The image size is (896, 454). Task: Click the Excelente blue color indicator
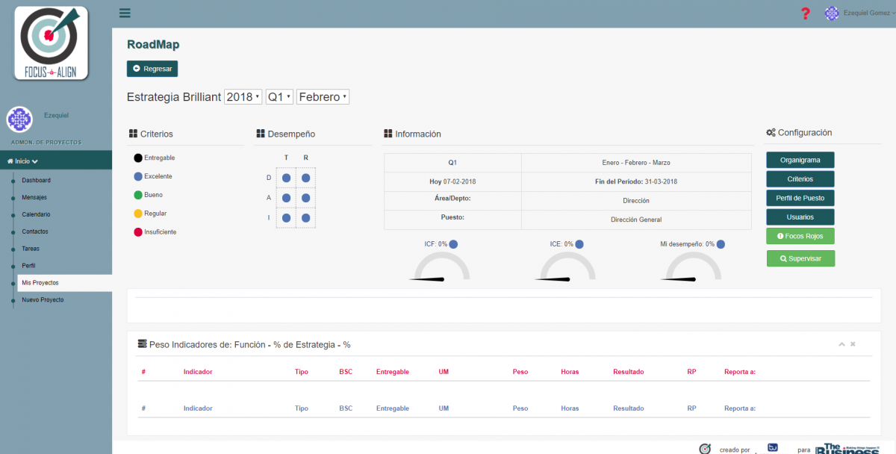click(x=138, y=176)
